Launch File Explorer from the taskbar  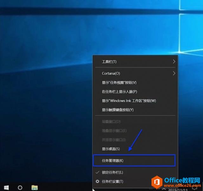click(35, 187)
